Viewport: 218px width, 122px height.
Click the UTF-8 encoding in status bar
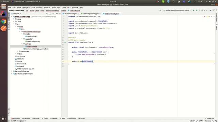point(201,121)
